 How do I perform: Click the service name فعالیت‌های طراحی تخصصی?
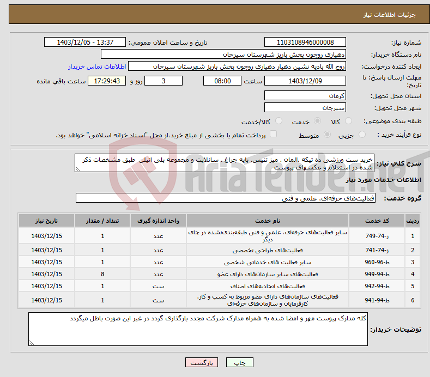point(268,250)
